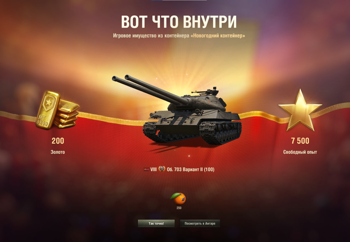
Task: Click the tank's twin gun barrels
Action: point(150,90)
